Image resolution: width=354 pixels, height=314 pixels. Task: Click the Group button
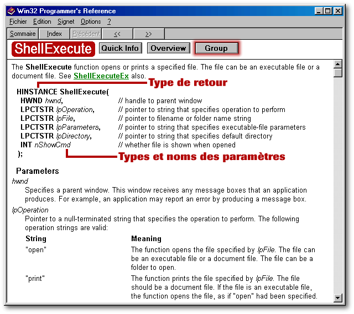coord(216,48)
